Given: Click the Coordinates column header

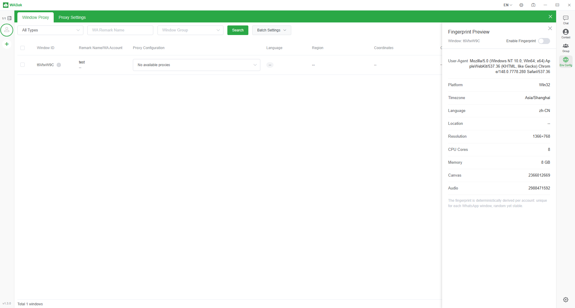Looking at the screenshot, I should [x=384, y=48].
